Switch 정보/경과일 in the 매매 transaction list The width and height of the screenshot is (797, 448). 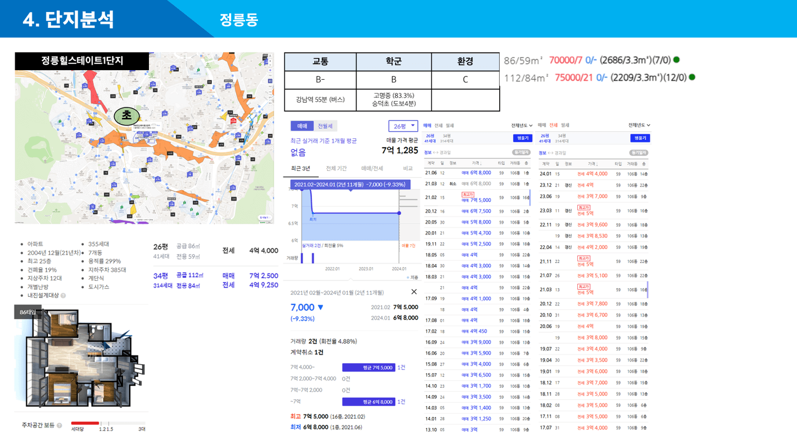437,152
